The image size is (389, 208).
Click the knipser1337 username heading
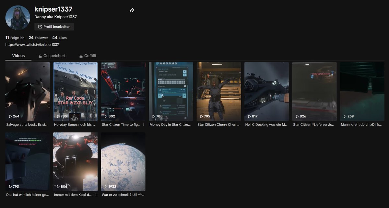53,9
